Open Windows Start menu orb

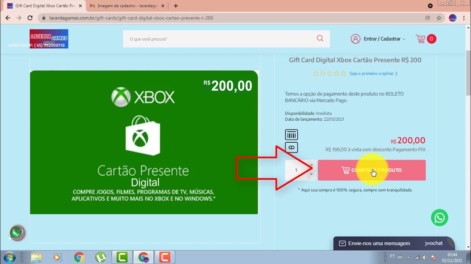10,257
